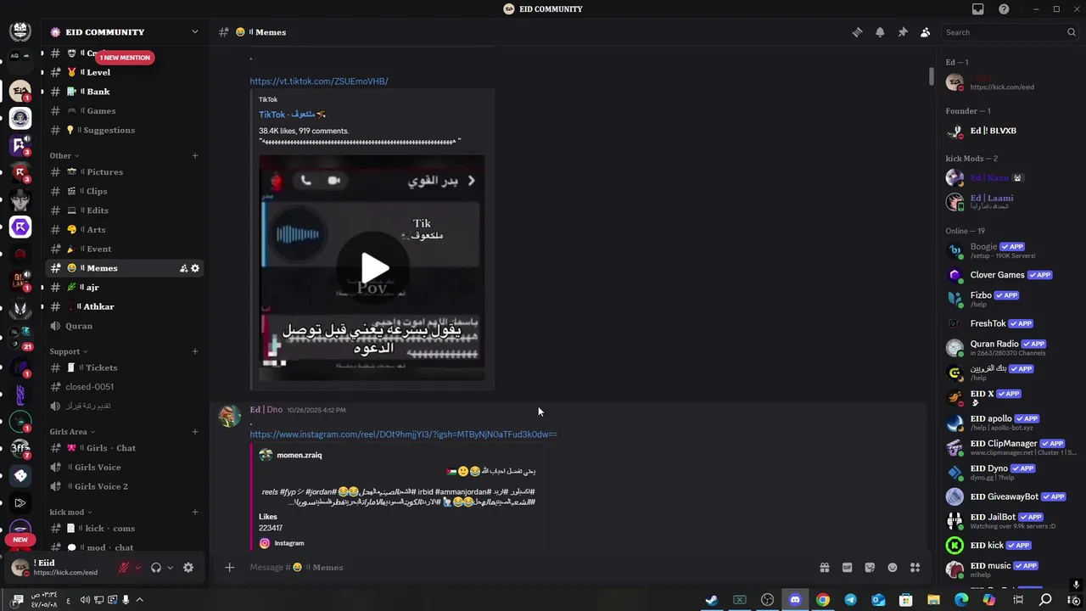Collapse the Other category

[64, 156]
